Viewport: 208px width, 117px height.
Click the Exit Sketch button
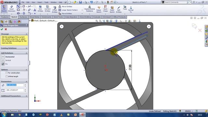coord(4,9)
